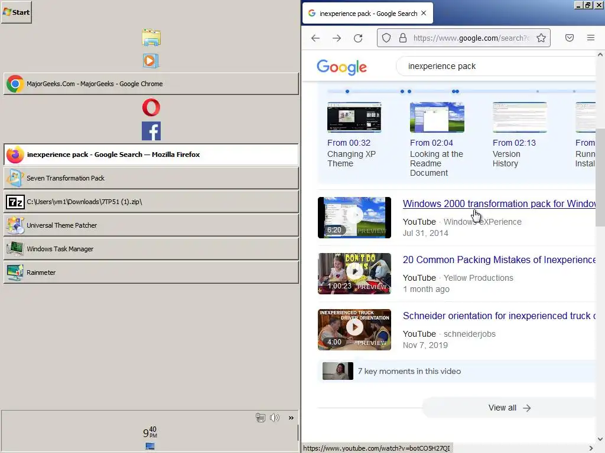Jump to the first key moment timeline dot
Viewport: 605px width, 453px height.
[347, 91]
